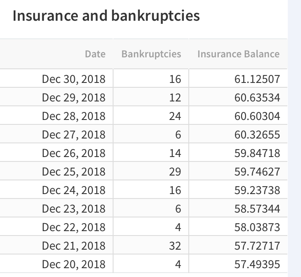The height and width of the screenshot is (277, 301).
Task: Select insurance balance 57.49395
Action: click(x=257, y=264)
